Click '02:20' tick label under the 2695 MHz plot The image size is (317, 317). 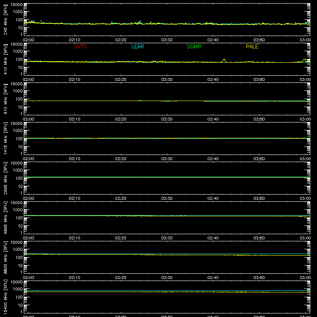coord(121,199)
